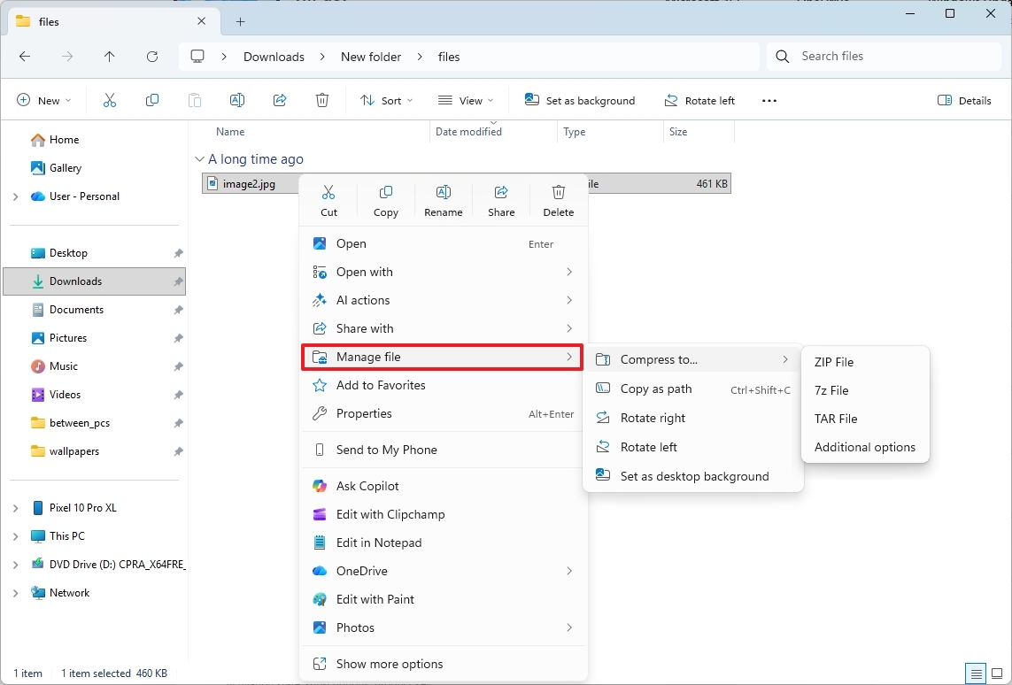
Task: Open the Details pane
Action: click(963, 100)
